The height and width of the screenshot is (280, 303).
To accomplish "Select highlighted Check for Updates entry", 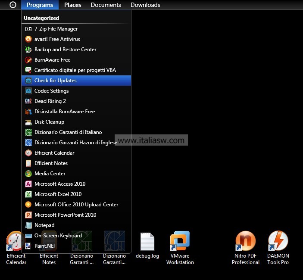I will coord(76,81).
